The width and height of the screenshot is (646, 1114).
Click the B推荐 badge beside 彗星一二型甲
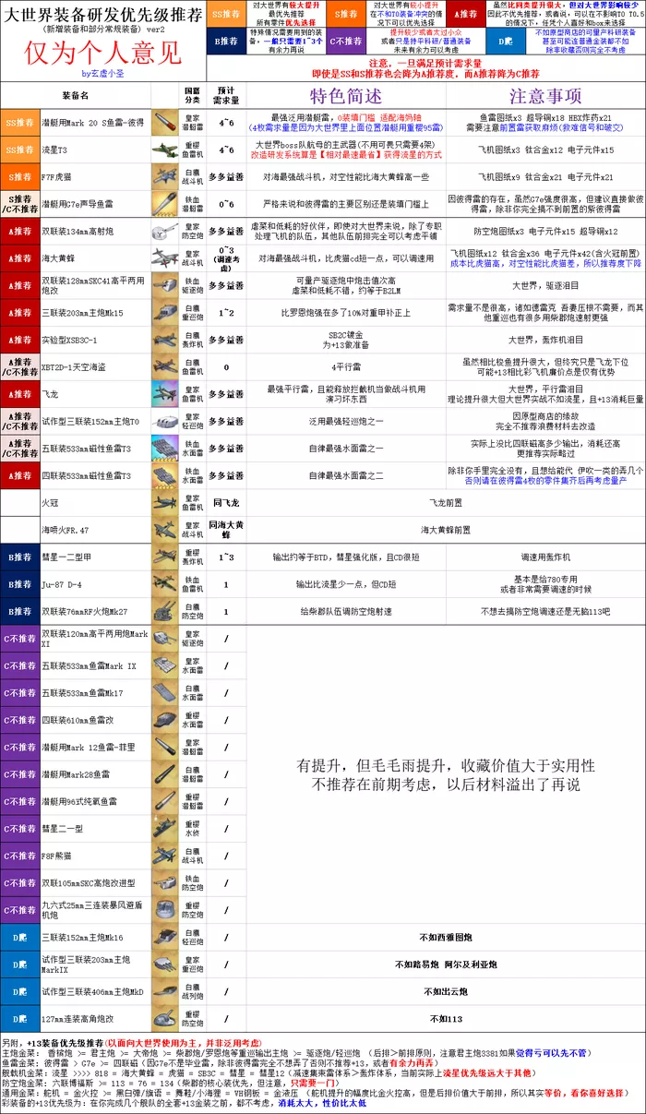tap(20, 557)
